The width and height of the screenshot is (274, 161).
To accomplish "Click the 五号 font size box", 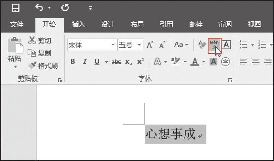I will tap(126, 45).
